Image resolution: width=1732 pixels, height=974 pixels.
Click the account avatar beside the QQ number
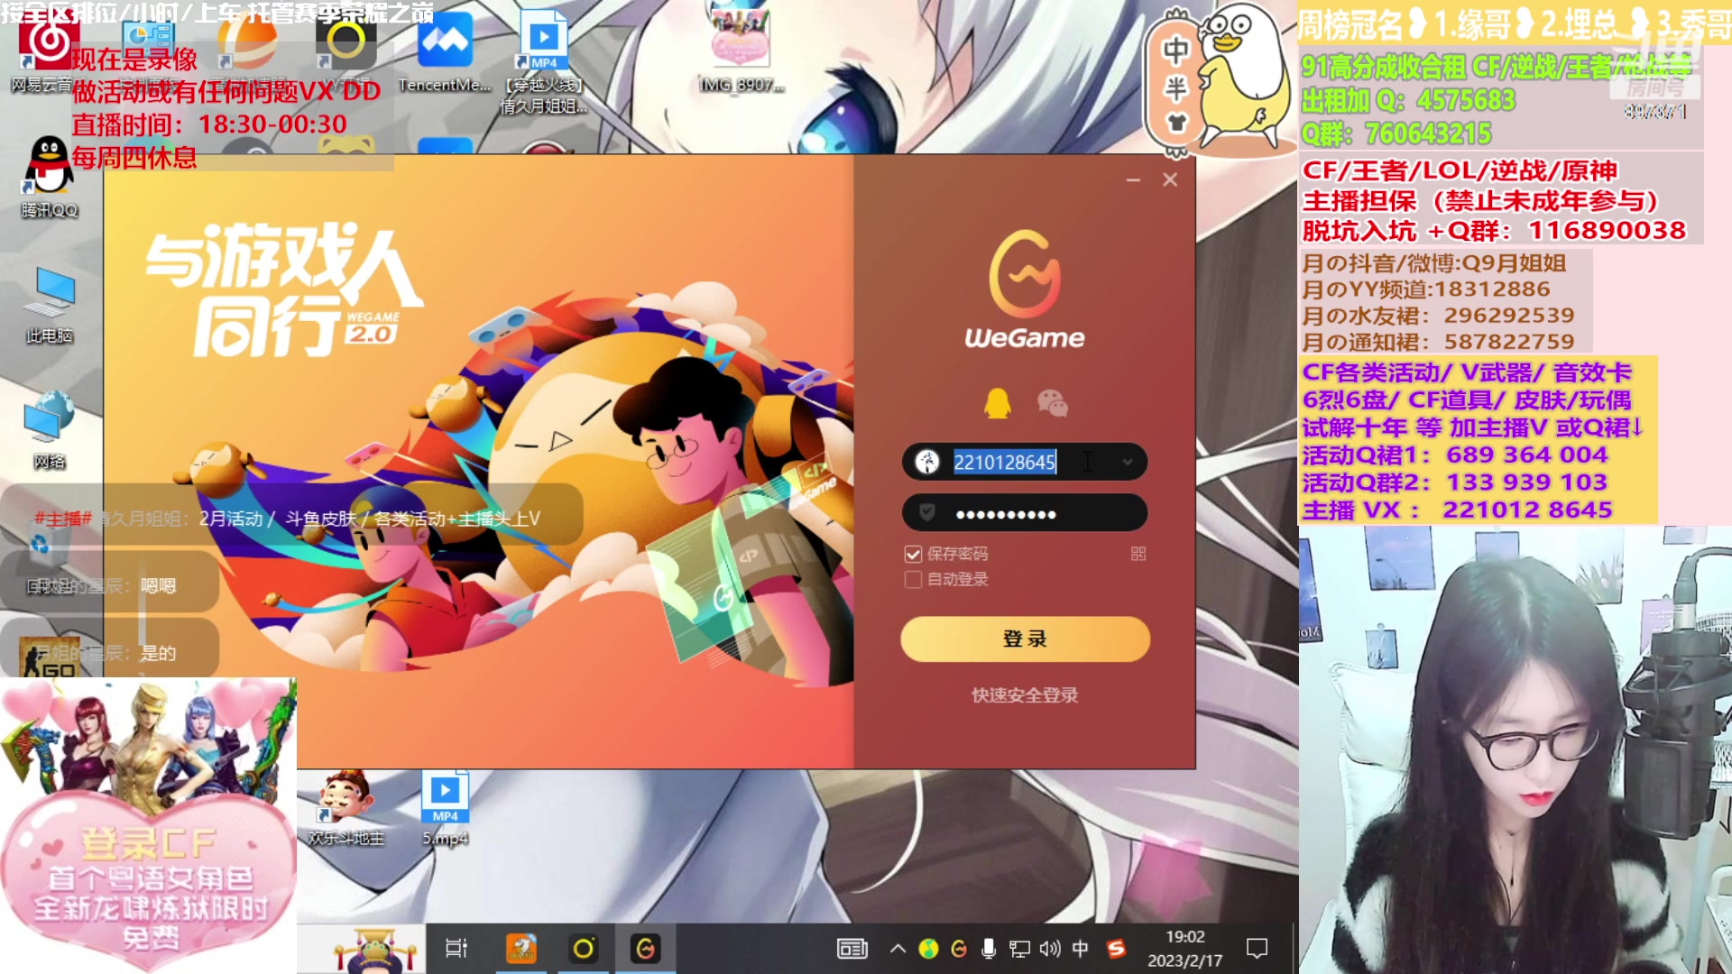926,462
